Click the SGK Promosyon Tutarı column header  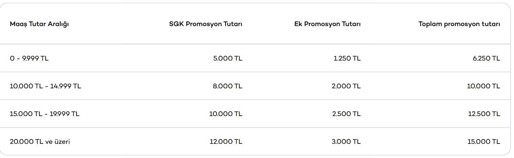coord(206,24)
